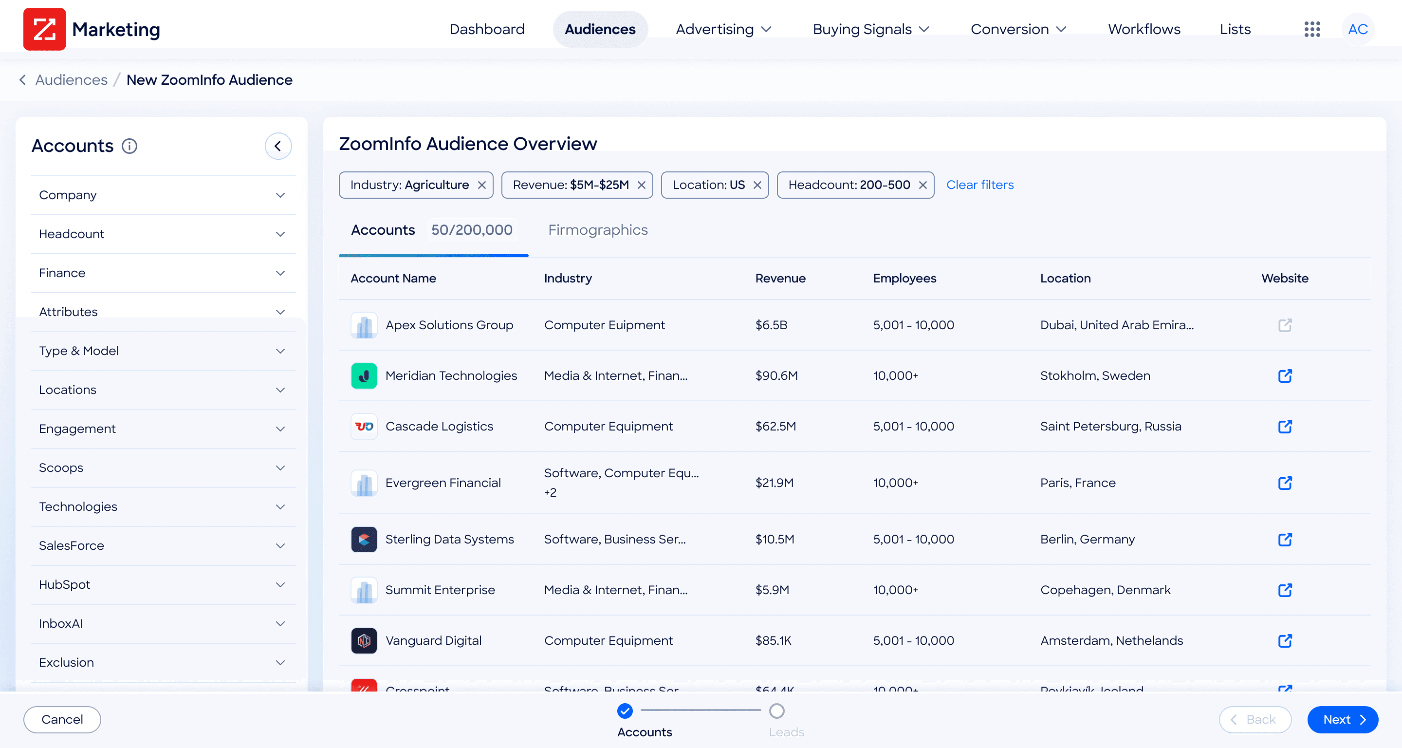Image resolution: width=1402 pixels, height=748 pixels.
Task: Go to the Workflows nav item
Action: point(1144,29)
